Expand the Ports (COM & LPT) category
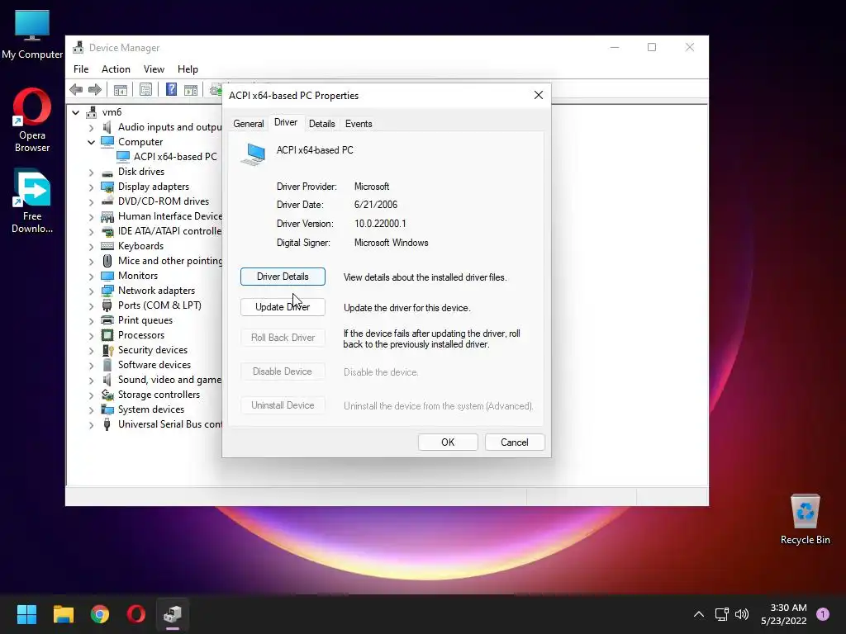The width and height of the screenshot is (846, 634). click(x=91, y=306)
